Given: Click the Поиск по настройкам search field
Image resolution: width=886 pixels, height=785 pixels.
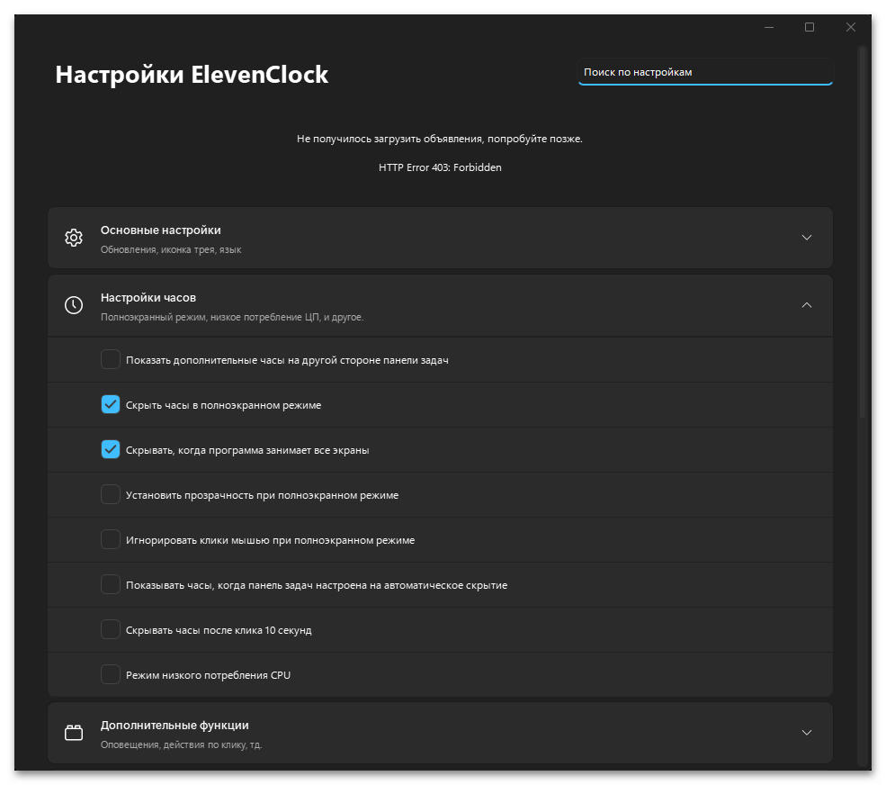Looking at the screenshot, I should 705,72.
